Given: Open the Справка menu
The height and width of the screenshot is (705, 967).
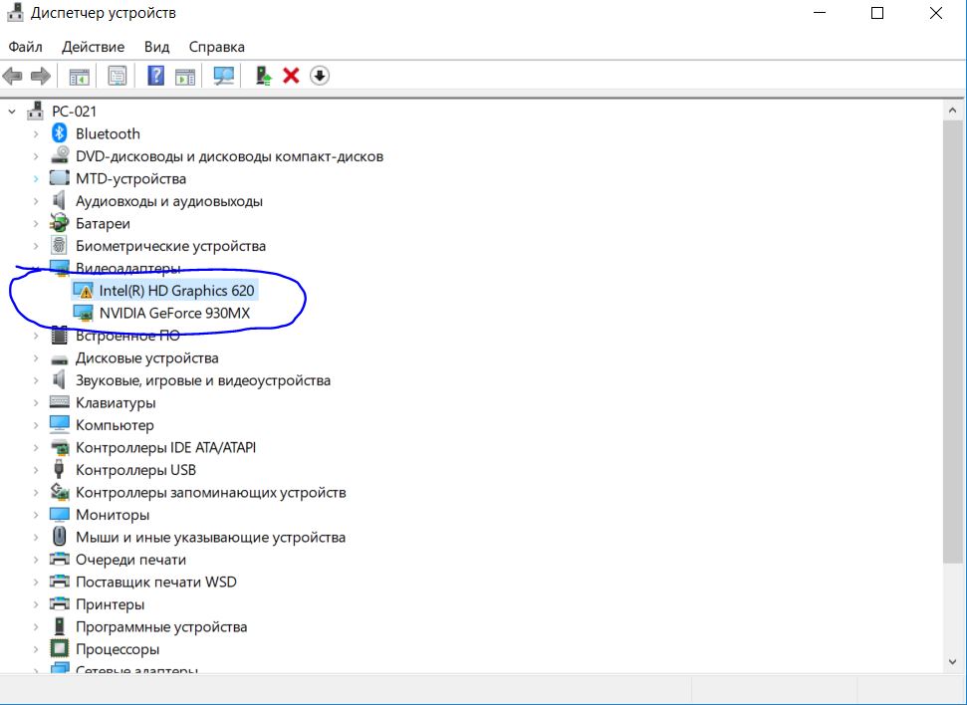Looking at the screenshot, I should pos(216,47).
